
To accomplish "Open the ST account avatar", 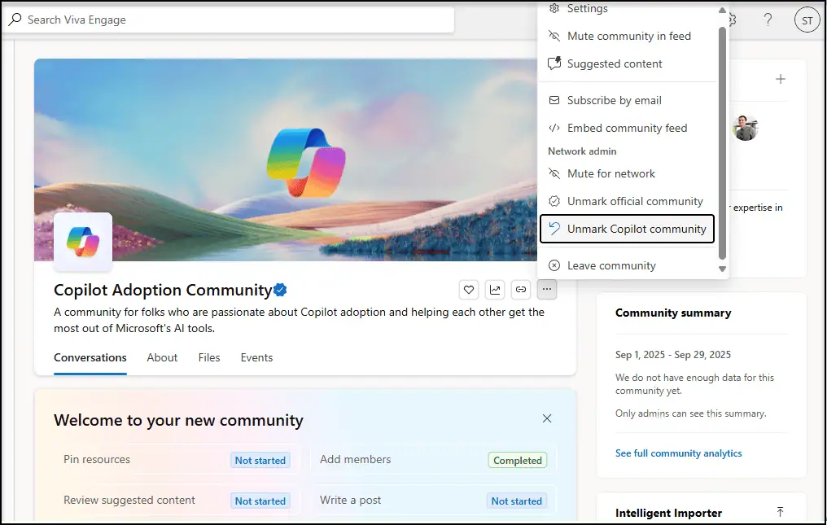I will pyautogui.click(x=807, y=20).
